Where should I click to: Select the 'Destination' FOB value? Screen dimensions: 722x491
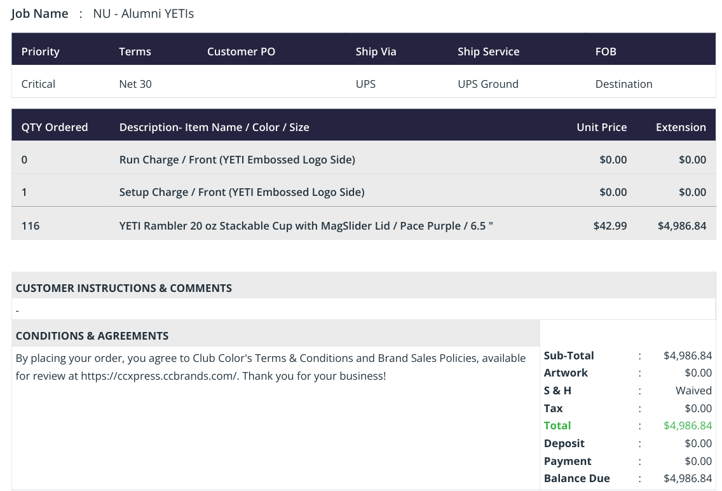[624, 84]
